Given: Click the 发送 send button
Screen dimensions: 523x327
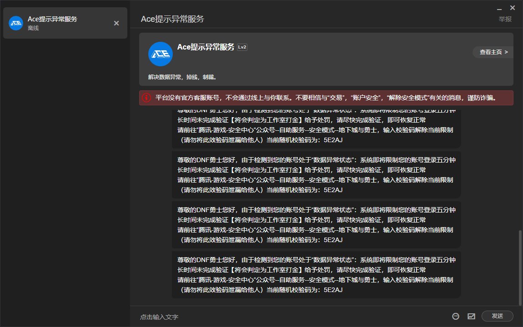Looking at the screenshot, I should 498,316.
